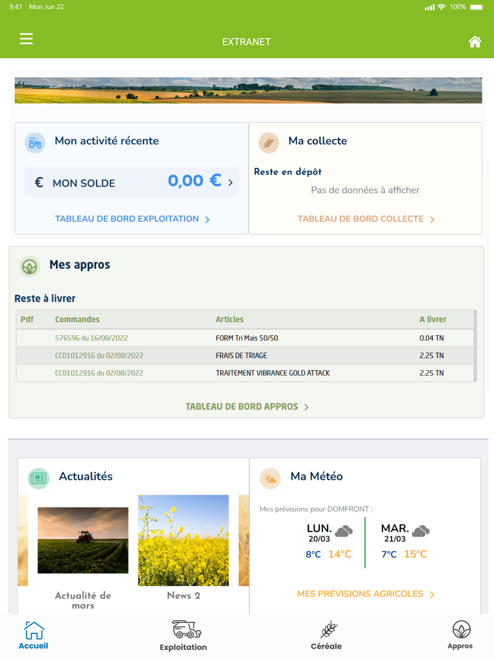The width and height of the screenshot is (494, 659).
Task: Expand the chevron next to 0,00 €
Action: click(230, 183)
